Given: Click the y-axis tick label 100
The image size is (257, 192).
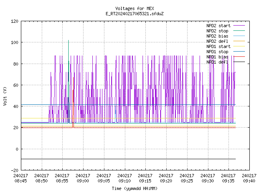Looking at the screenshot, I should (x=14, y=43).
